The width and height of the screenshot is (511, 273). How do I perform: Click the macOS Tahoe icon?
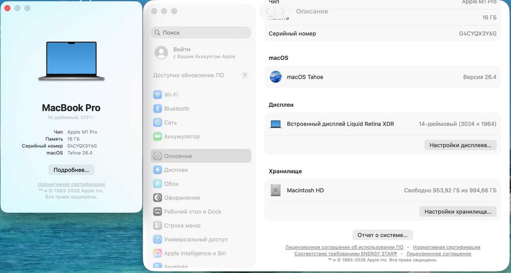pyautogui.click(x=276, y=77)
